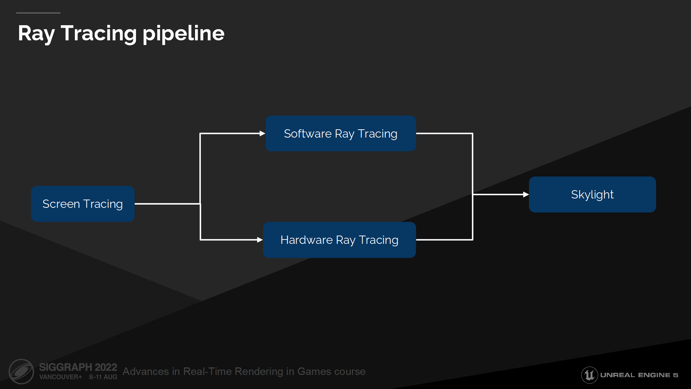The height and width of the screenshot is (389, 691).
Task: Click the 'SIGGRAPH 2022' text
Action: click(78, 367)
